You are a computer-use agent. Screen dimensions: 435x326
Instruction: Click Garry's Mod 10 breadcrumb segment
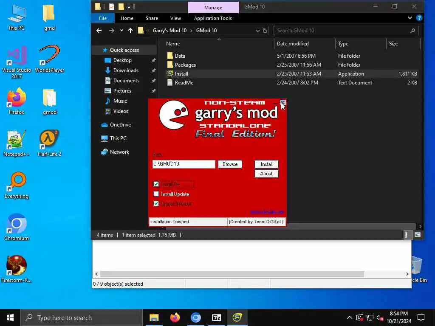coord(169,31)
